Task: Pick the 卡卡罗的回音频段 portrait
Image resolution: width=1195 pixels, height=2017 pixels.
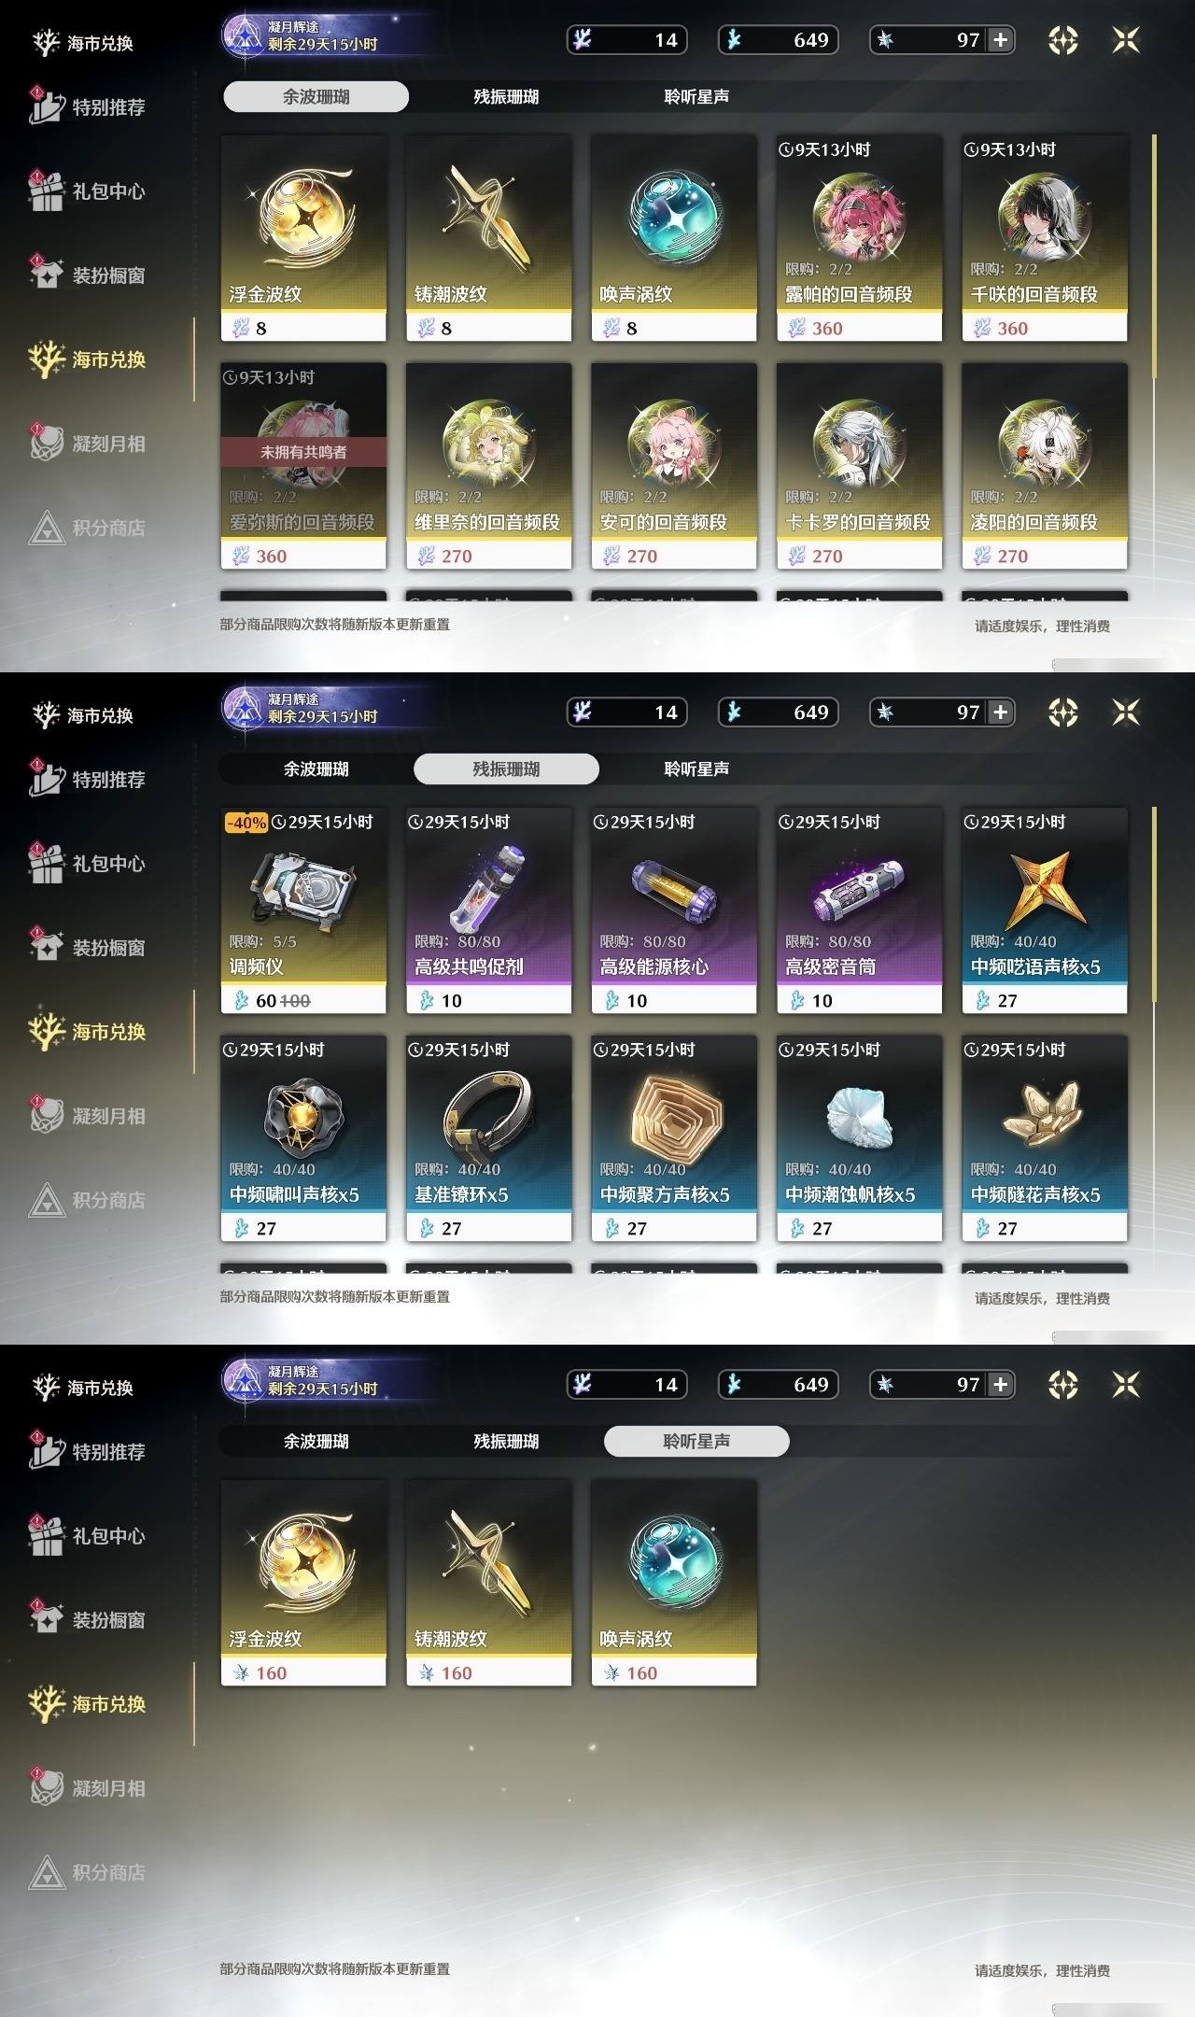Action: click(859, 444)
